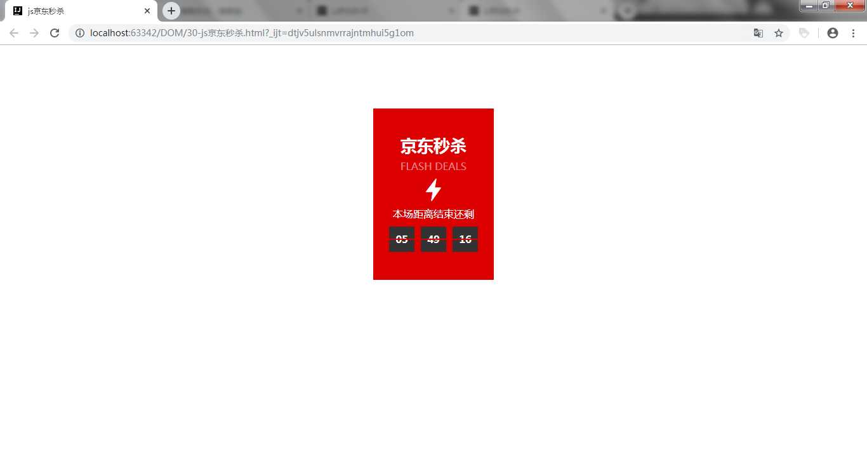This screenshot has height=462, width=867.
Task: View site information for localhost
Action: 80,33
